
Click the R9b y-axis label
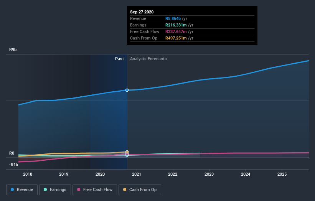coord(13,49)
